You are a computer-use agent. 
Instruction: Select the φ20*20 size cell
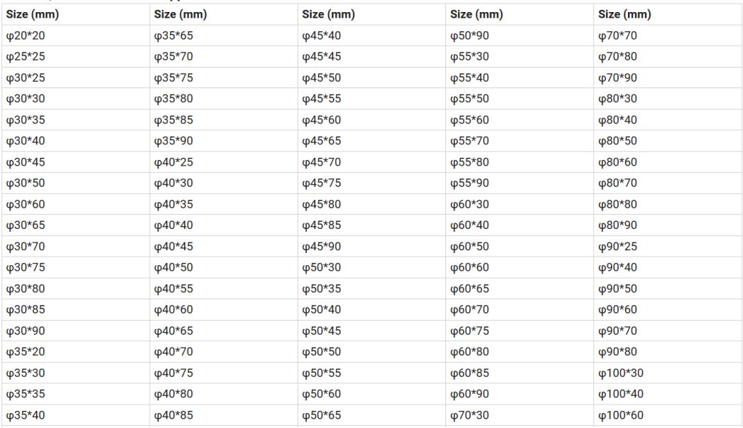pos(76,36)
